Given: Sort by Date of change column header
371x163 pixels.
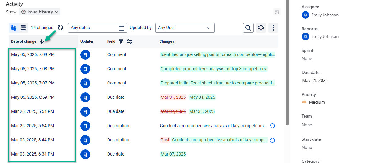Looking at the screenshot, I should point(24,41).
